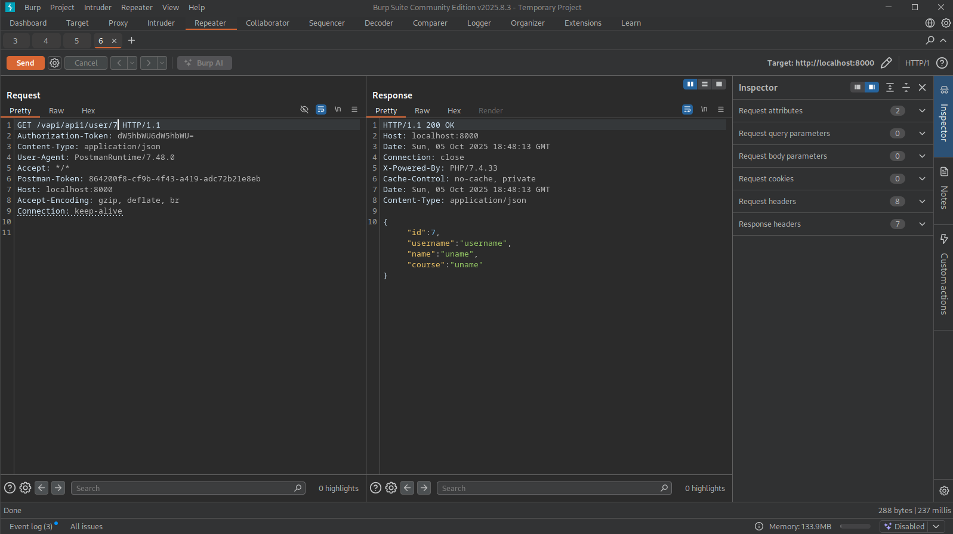Open the history back dropdown arrow
953x534 pixels.
click(x=132, y=63)
